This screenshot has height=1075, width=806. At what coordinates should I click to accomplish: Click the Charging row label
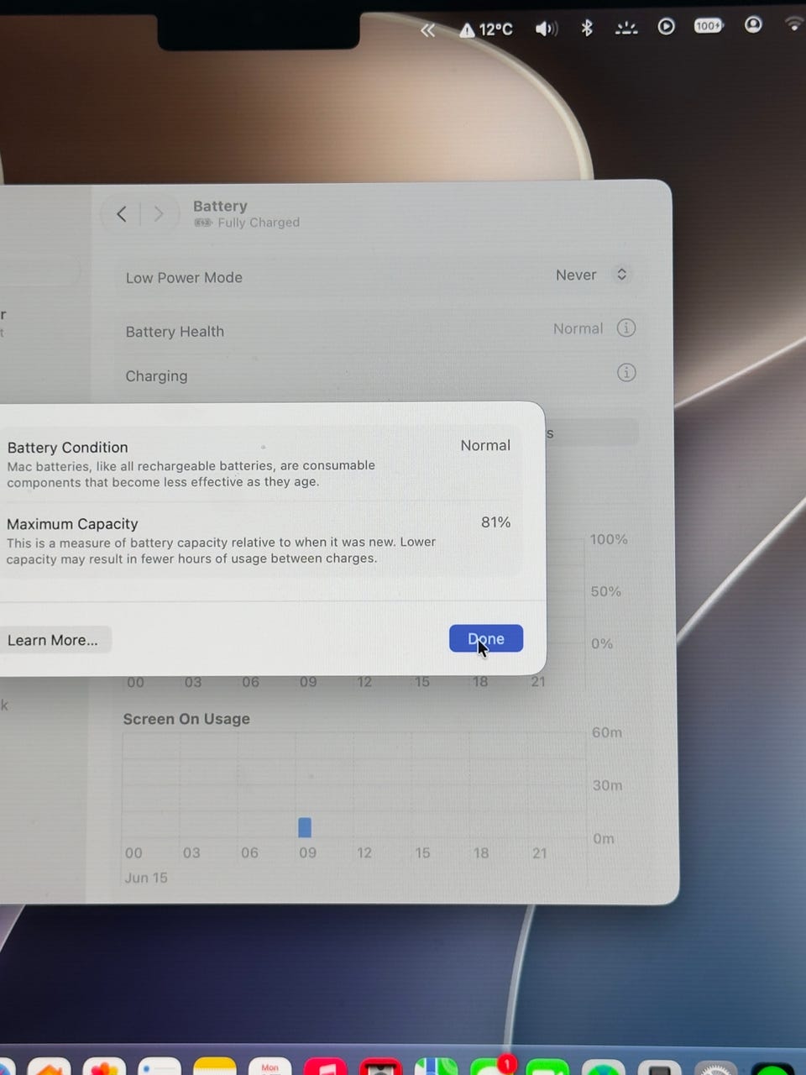point(156,376)
